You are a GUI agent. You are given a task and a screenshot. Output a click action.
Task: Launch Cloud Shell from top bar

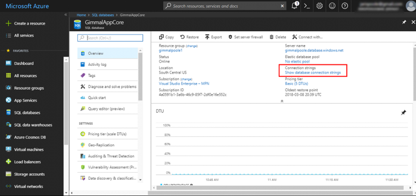[307, 6]
